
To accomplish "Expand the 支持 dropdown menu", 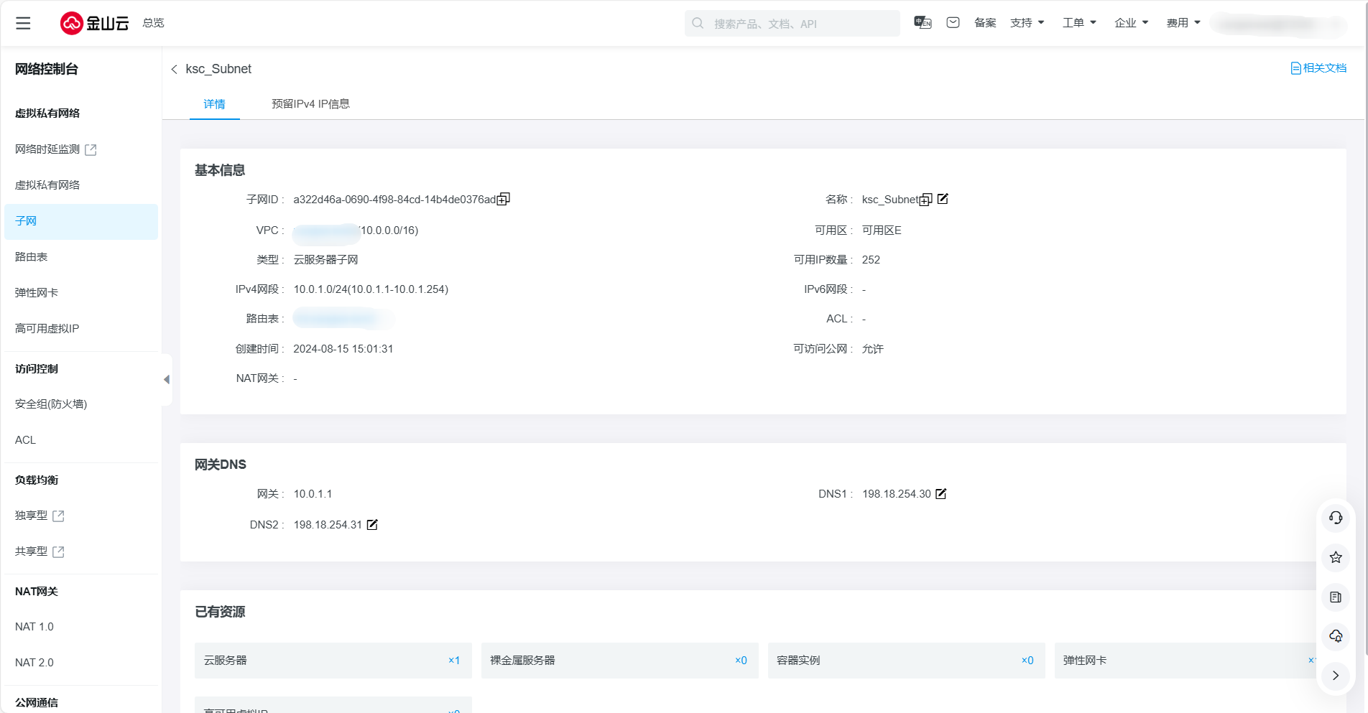I will [x=1027, y=23].
